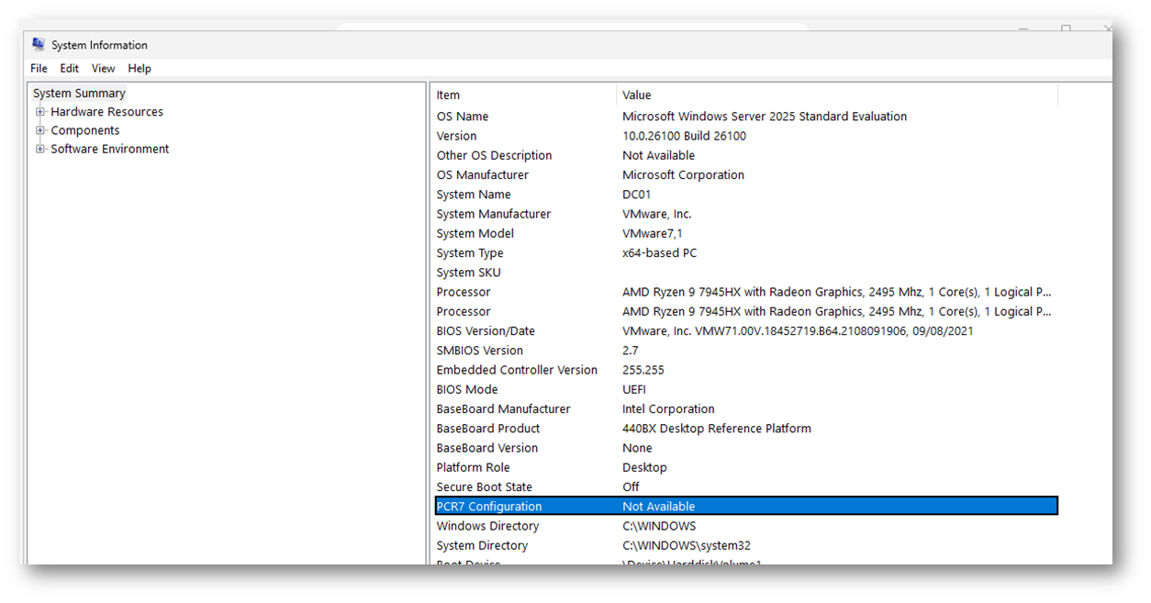Open the View menu

click(x=104, y=69)
